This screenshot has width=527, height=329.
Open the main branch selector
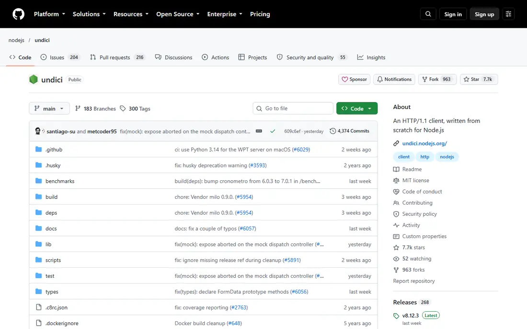click(49, 109)
